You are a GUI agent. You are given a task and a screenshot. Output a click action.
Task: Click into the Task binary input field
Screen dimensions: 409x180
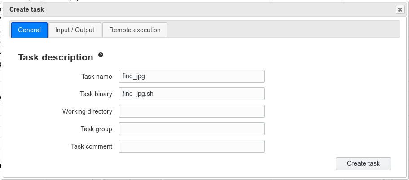pos(192,94)
